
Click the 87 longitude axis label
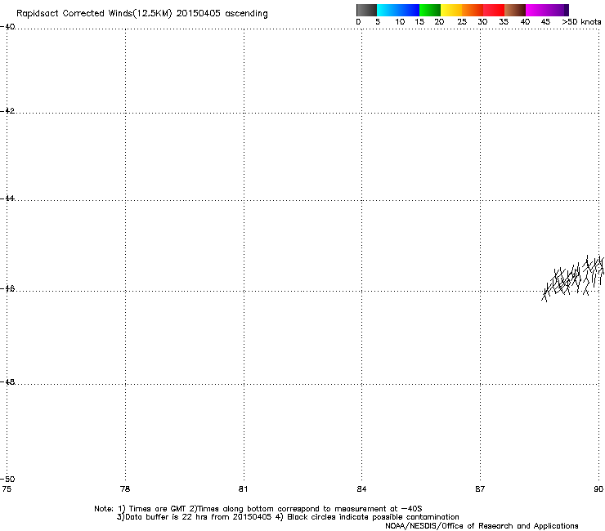[480, 489]
